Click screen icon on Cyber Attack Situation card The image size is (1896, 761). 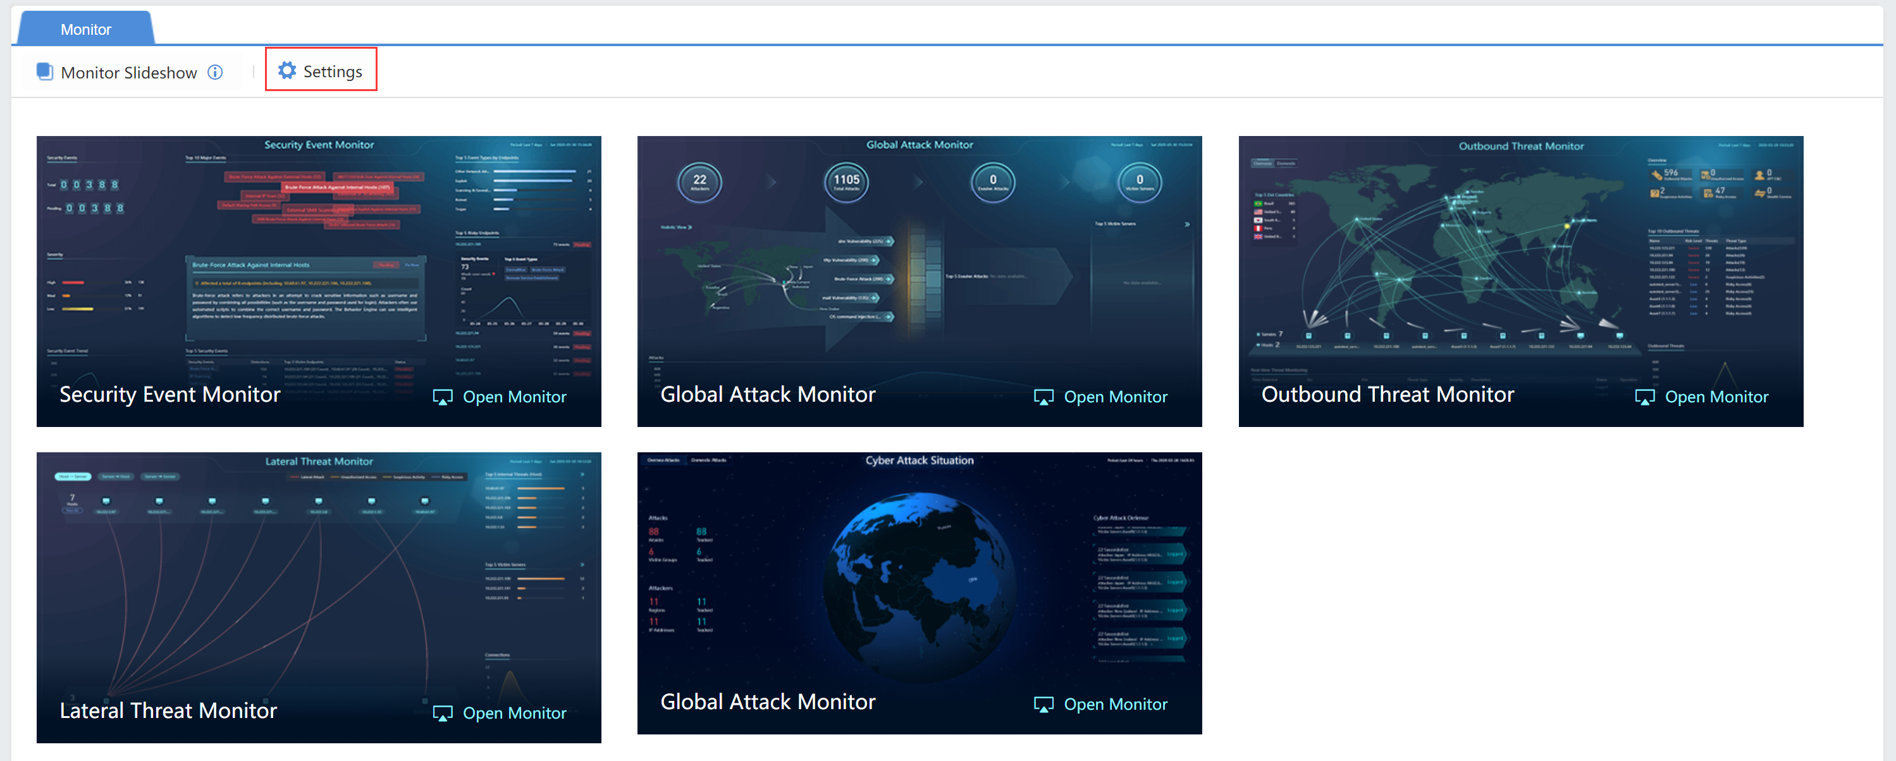pos(1043,704)
